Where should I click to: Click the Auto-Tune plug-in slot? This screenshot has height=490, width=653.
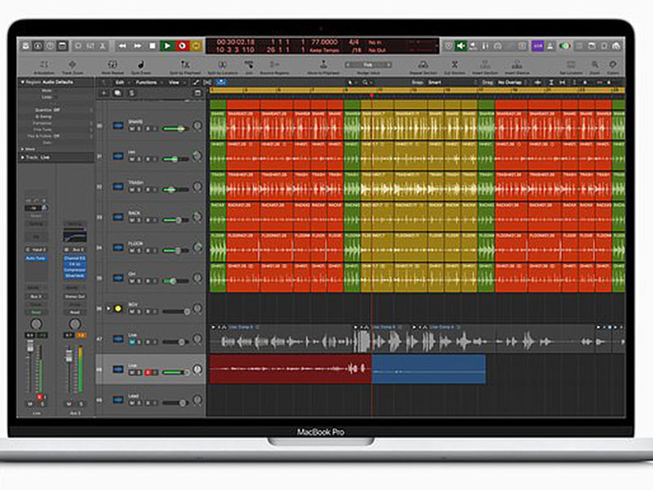pos(36,258)
